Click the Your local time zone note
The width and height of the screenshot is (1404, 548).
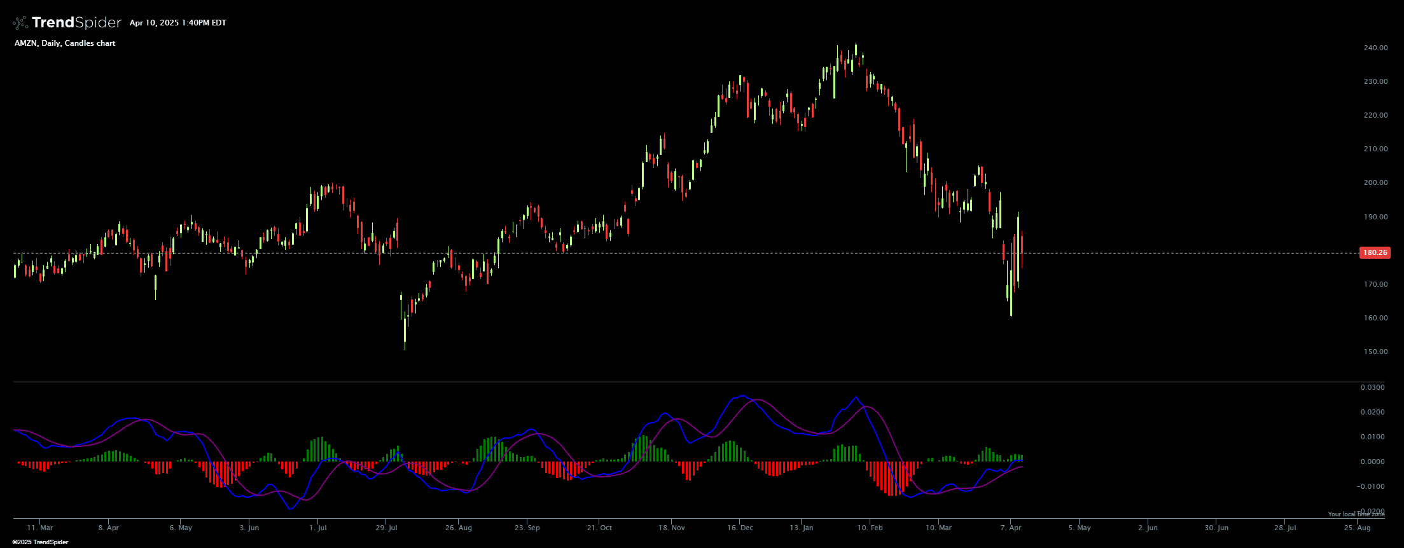pos(1356,514)
